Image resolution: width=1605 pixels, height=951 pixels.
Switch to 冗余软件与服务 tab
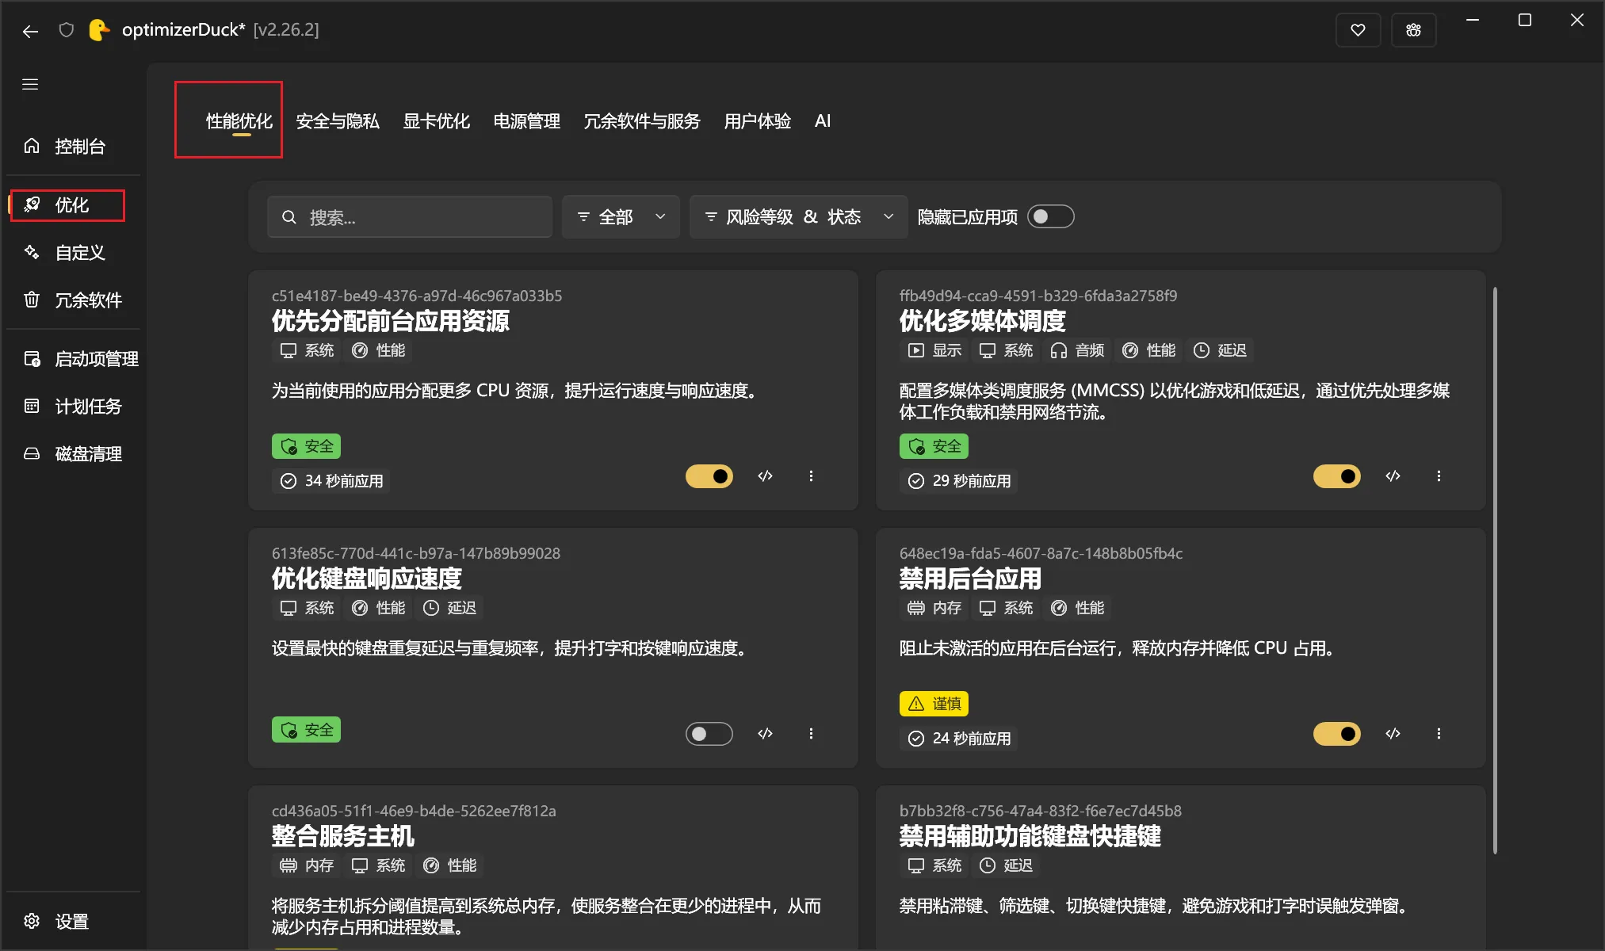642,121
